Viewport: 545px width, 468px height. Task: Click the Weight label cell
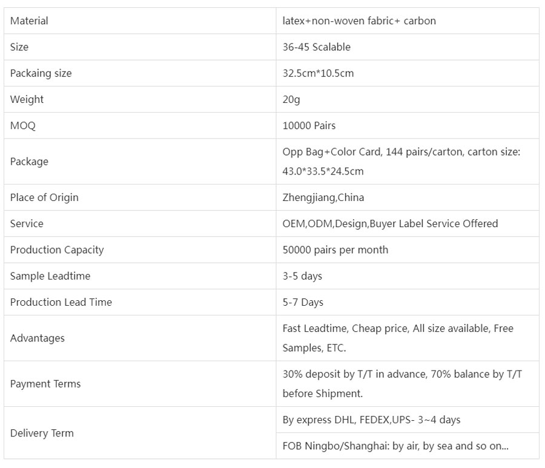pyautogui.click(x=27, y=99)
